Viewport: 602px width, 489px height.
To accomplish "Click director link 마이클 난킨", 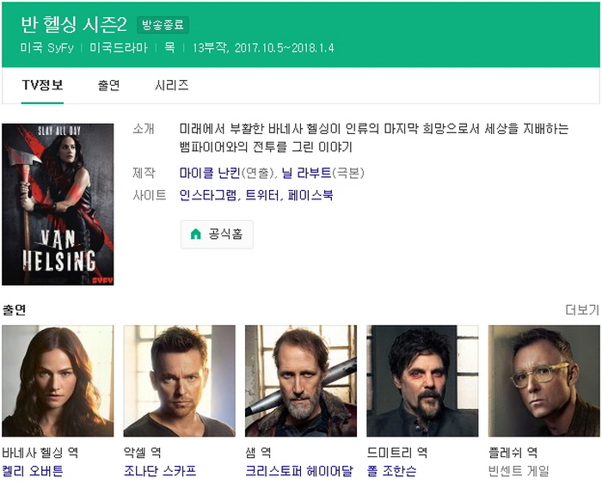I will click(x=210, y=174).
